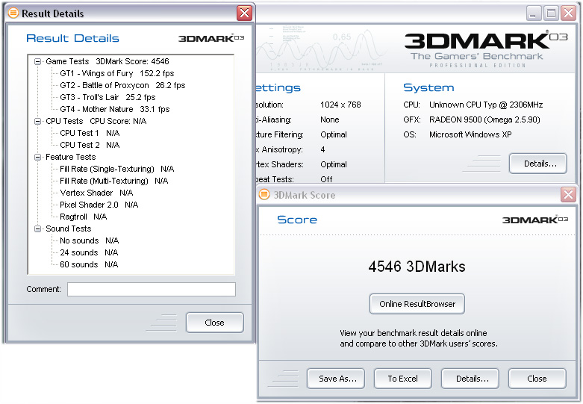Maximize the main 3DMark03 window
The height and width of the screenshot is (404, 583).
point(551,13)
